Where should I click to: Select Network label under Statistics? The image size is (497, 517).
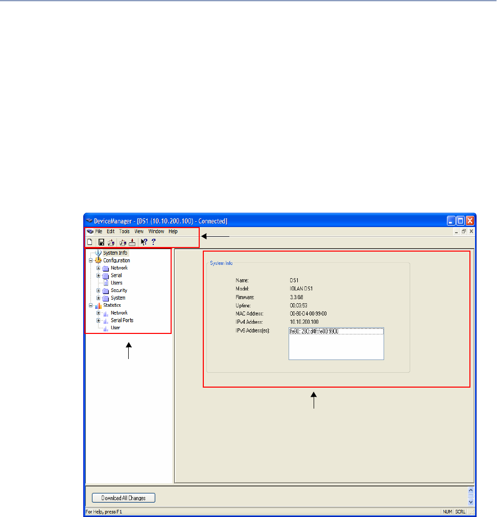click(119, 313)
